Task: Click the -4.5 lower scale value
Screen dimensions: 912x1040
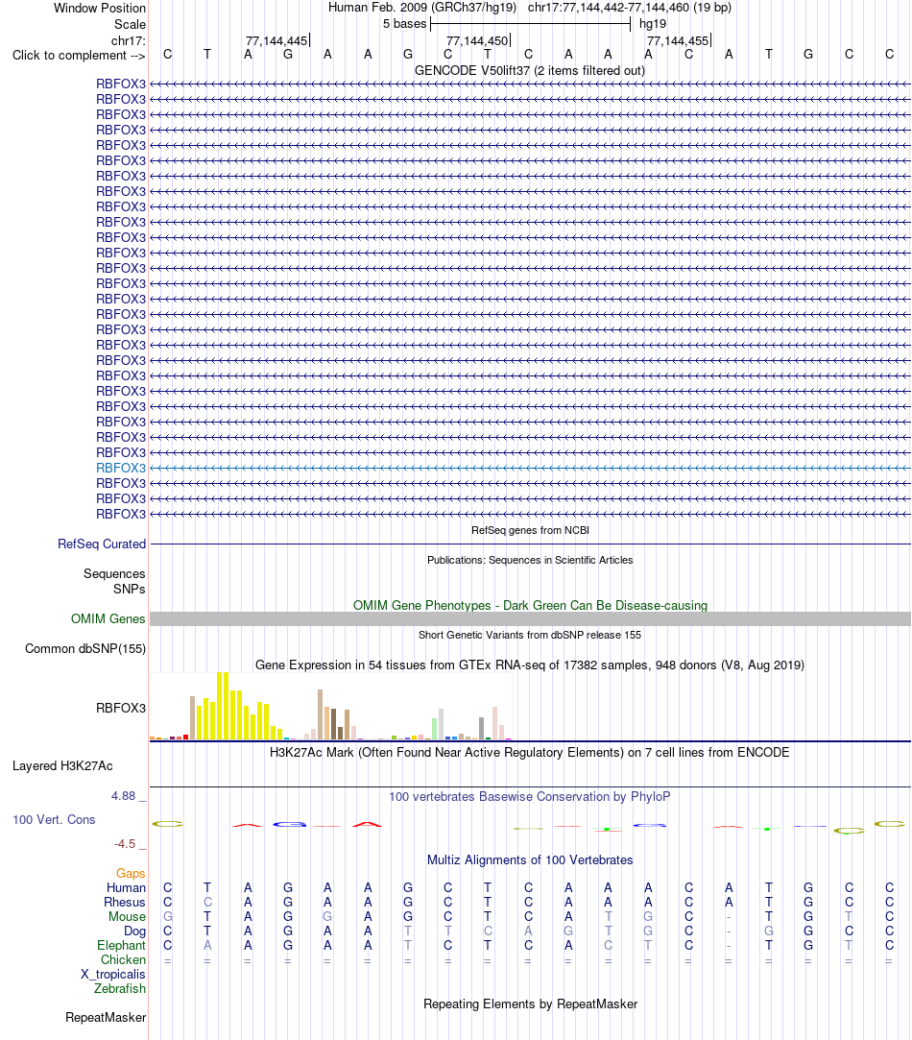Action: (x=125, y=844)
